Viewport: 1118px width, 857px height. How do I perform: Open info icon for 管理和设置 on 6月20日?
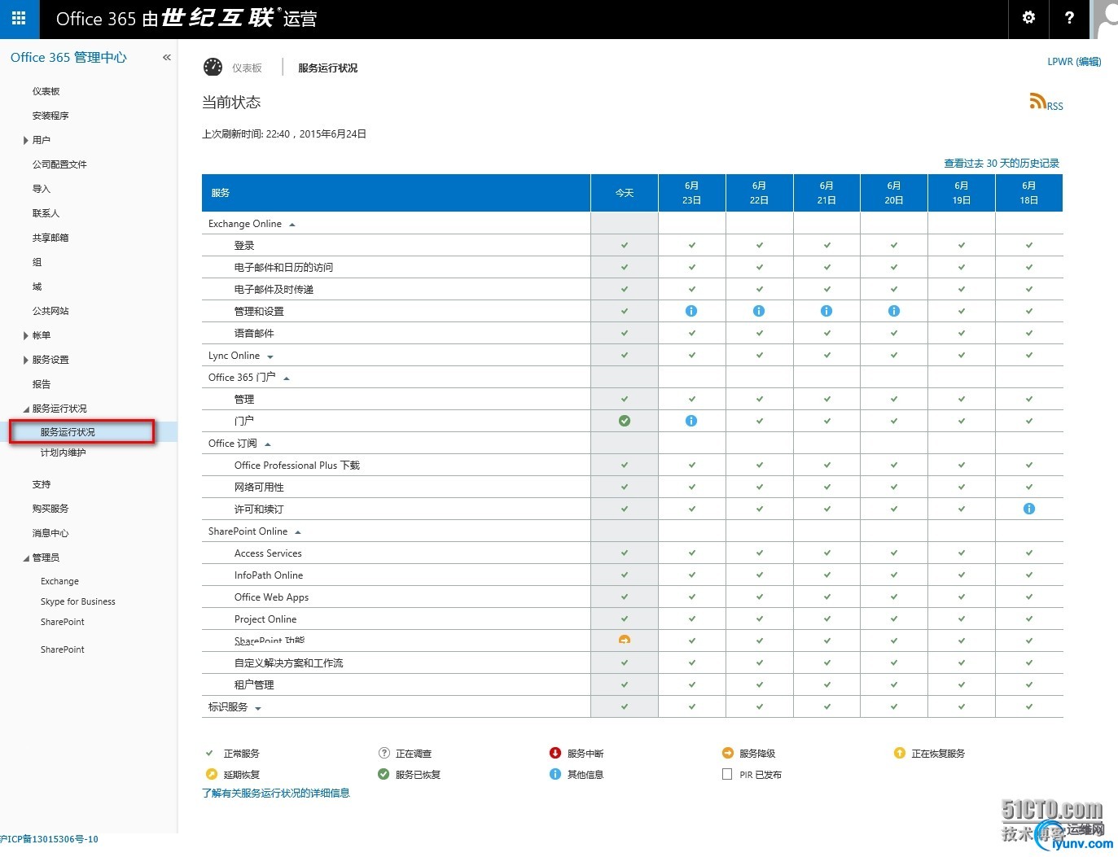click(894, 311)
